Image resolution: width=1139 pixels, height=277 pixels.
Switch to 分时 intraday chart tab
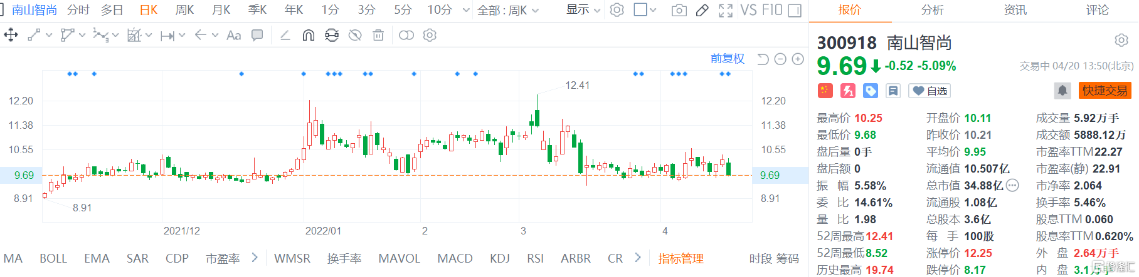click(x=78, y=10)
